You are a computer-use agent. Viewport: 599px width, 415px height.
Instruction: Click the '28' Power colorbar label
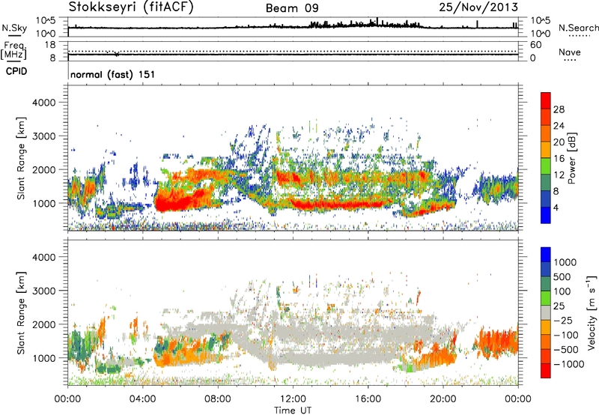click(559, 109)
